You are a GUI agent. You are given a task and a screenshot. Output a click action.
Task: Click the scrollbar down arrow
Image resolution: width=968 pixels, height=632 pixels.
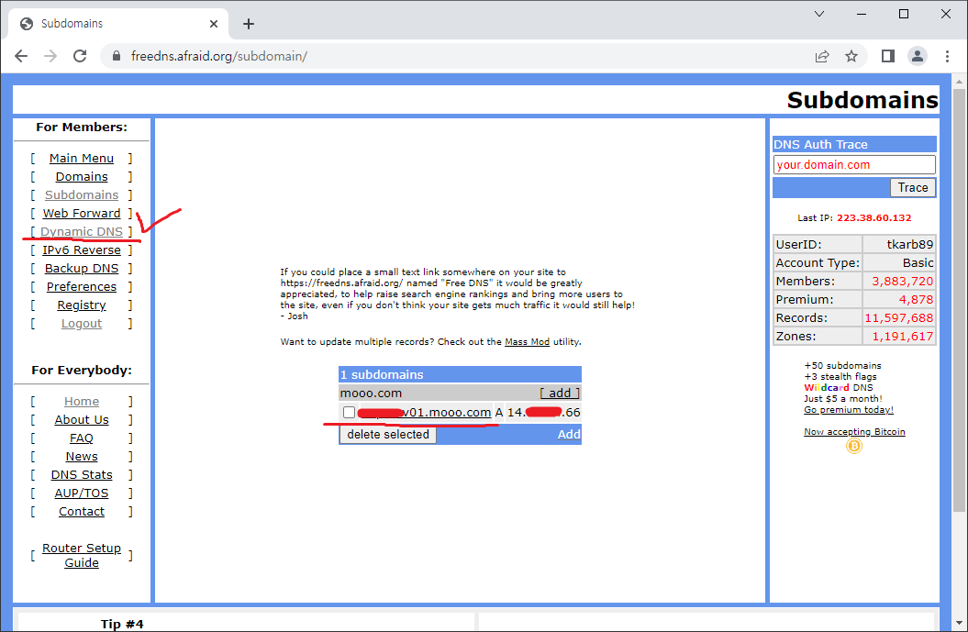(959, 624)
